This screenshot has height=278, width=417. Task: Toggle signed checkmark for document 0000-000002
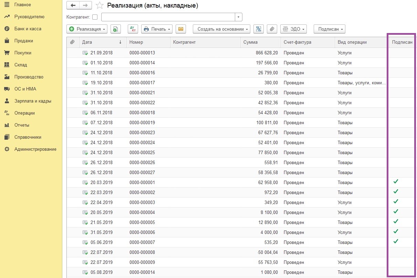[396, 191]
